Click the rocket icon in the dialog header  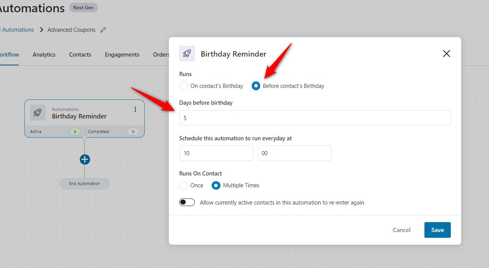click(187, 54)
